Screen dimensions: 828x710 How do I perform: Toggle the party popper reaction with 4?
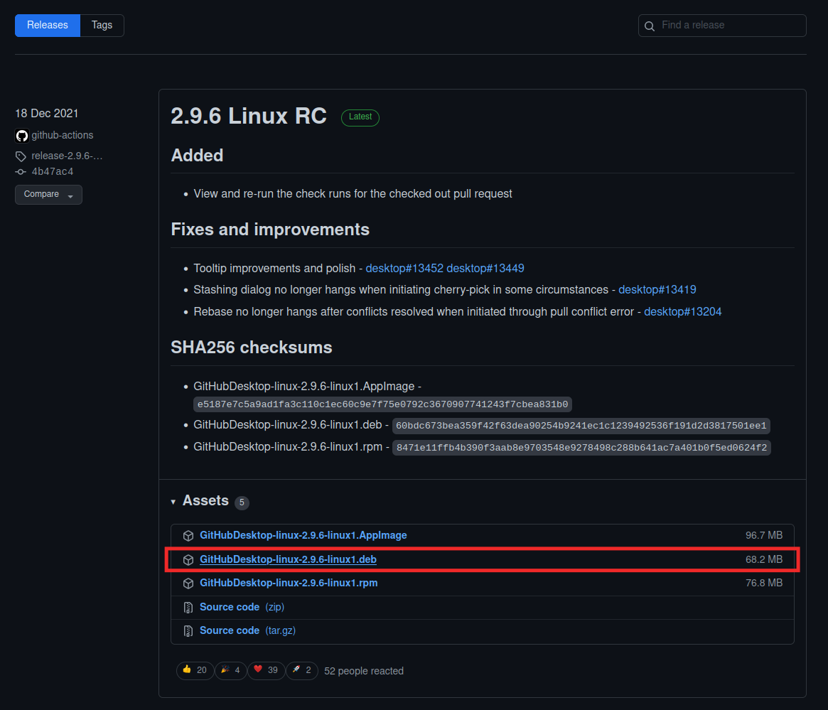point(231,670)
